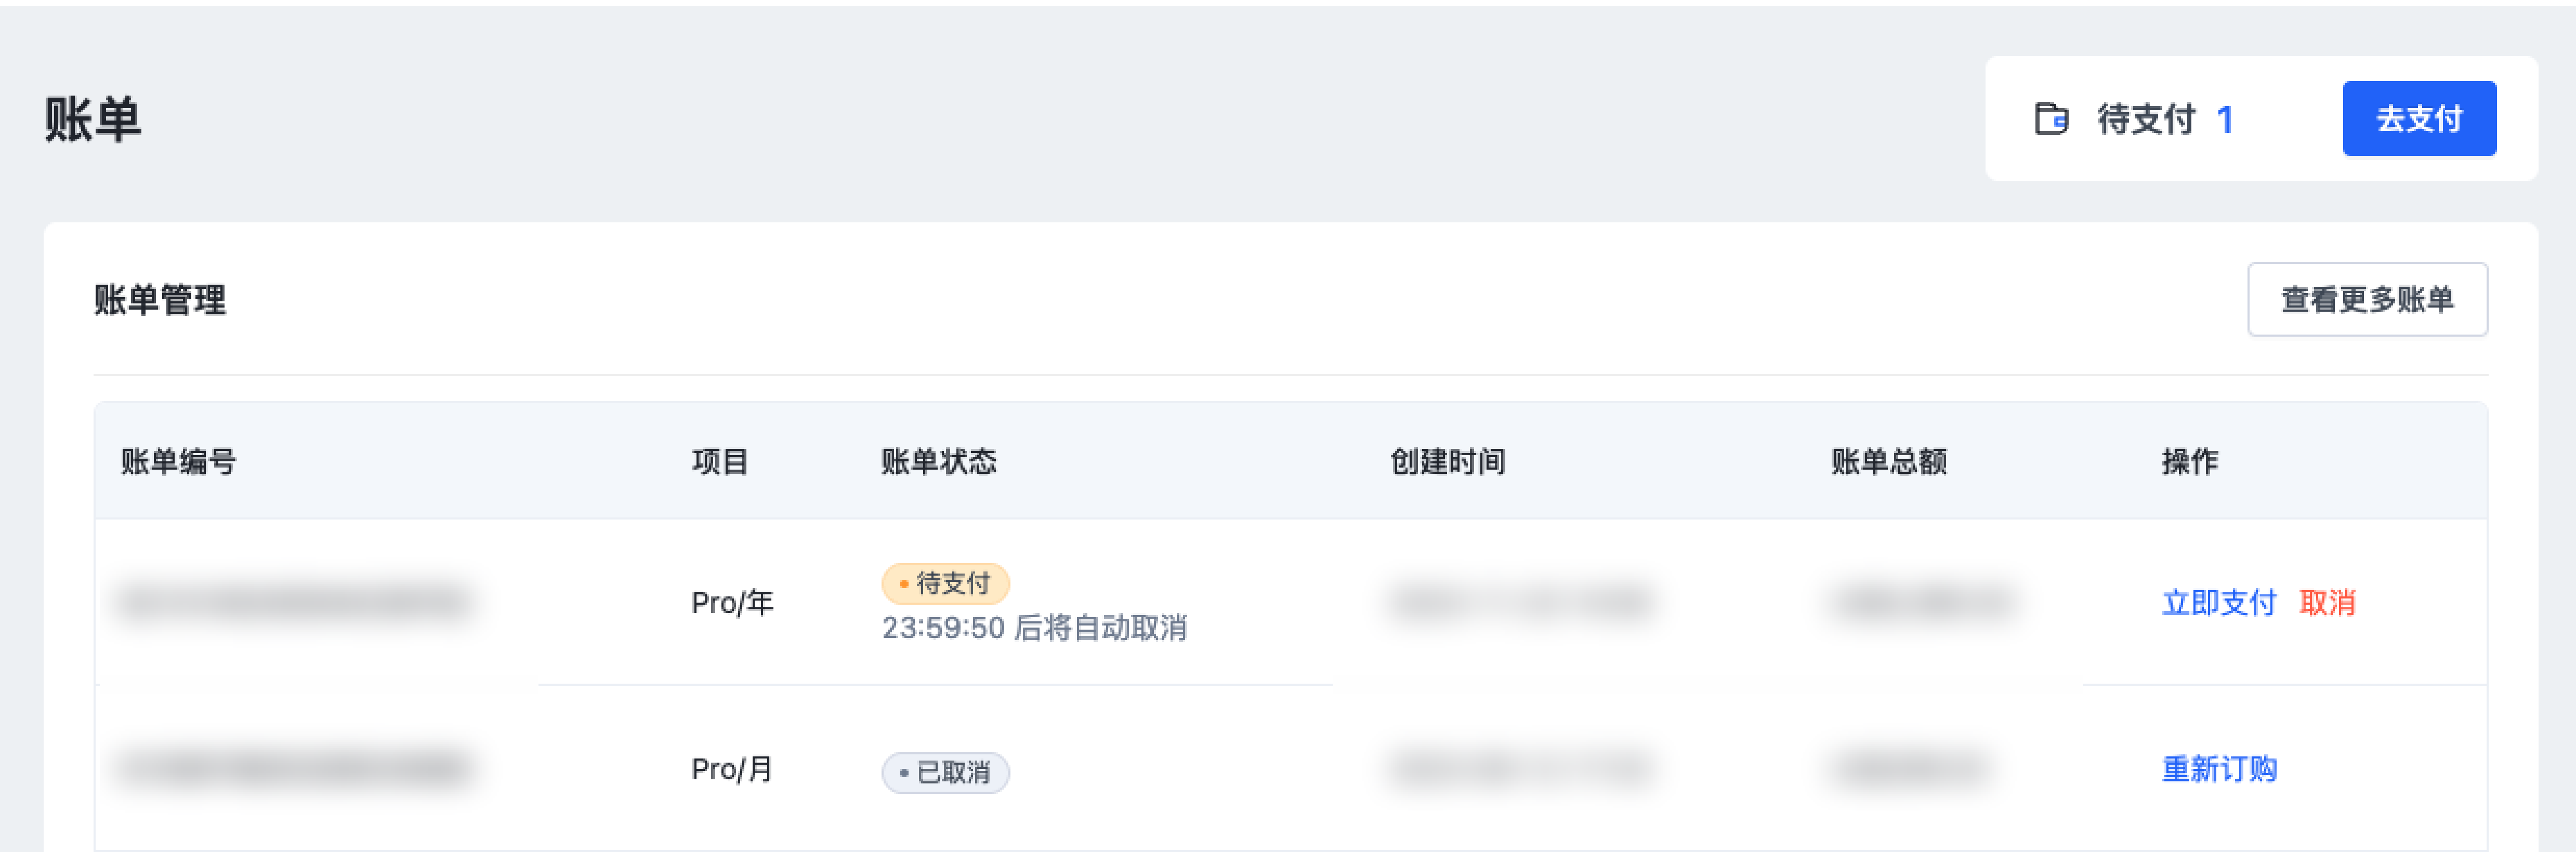Click the blue pending count number 1
The width and height of the screenshot is (2576, 852).
(x=2224, y=120)
